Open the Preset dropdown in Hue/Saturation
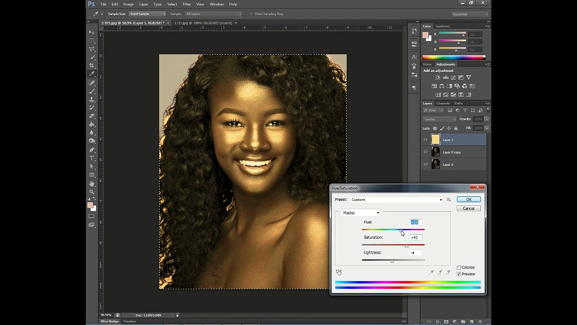Viewport: 577px width, 325px height. [x=397, y=200]
